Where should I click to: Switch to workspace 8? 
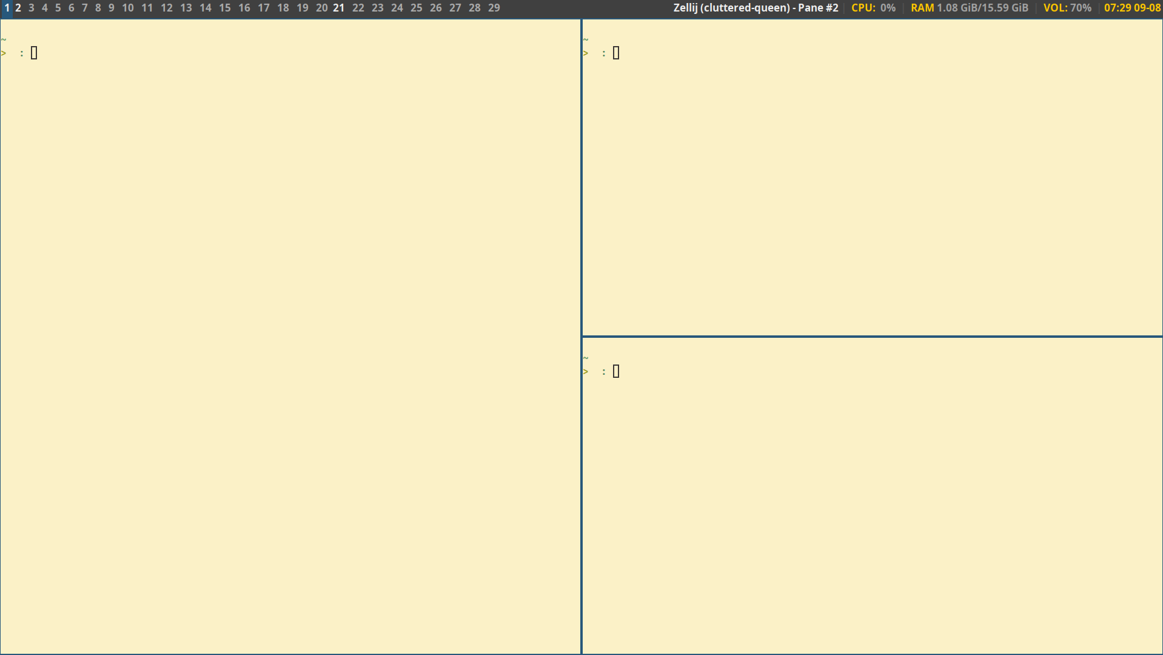98,8
